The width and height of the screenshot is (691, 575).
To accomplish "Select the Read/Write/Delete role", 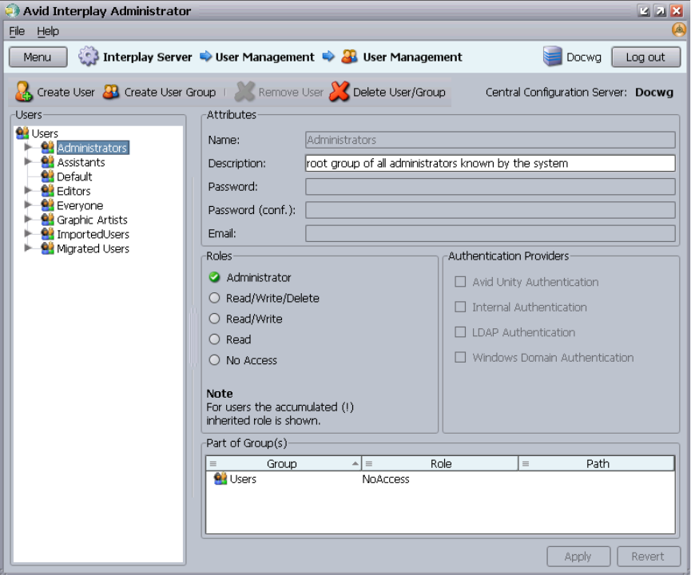I will click(215, 298).
